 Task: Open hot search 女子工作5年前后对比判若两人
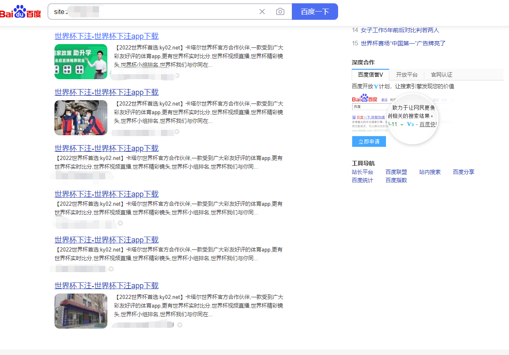[x=400, y=30]
